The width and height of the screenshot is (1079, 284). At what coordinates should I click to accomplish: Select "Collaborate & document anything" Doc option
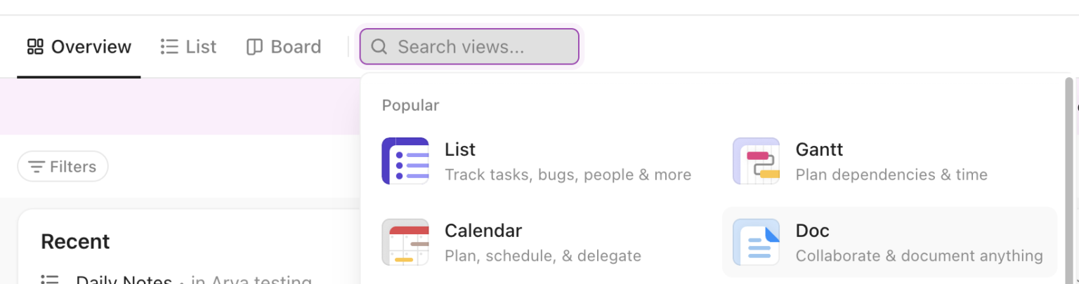point(919,256)
